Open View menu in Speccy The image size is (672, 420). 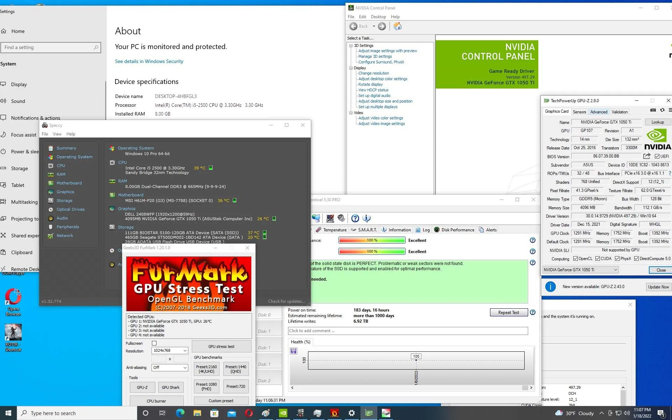coord(57,134)
